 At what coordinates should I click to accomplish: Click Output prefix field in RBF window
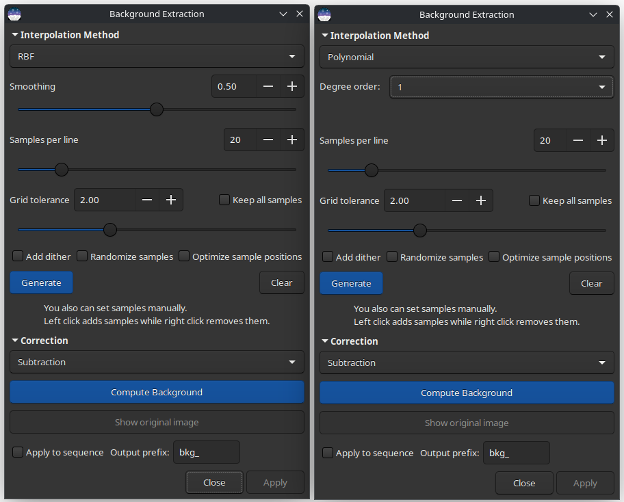coord(207,452)
